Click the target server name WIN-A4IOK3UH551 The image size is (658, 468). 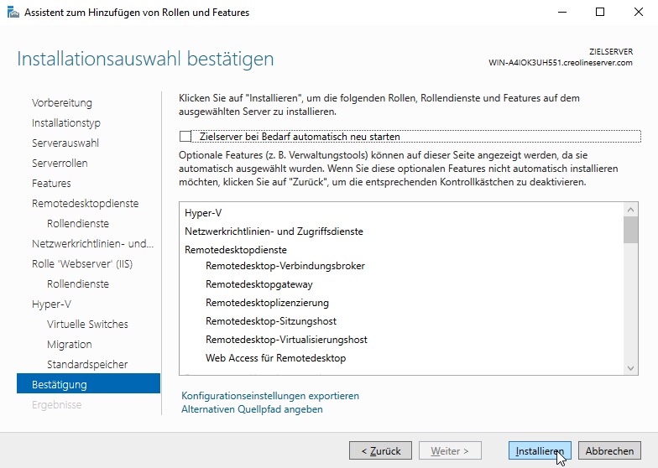561,62
